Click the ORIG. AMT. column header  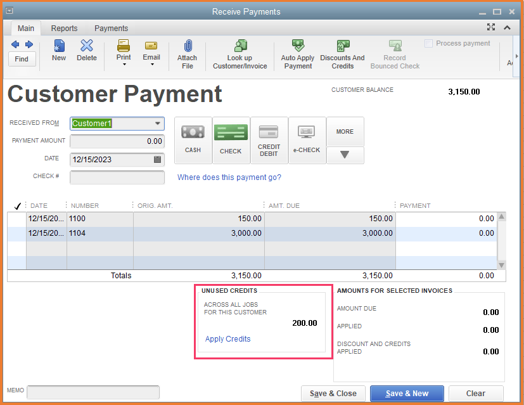click(155, 206)
